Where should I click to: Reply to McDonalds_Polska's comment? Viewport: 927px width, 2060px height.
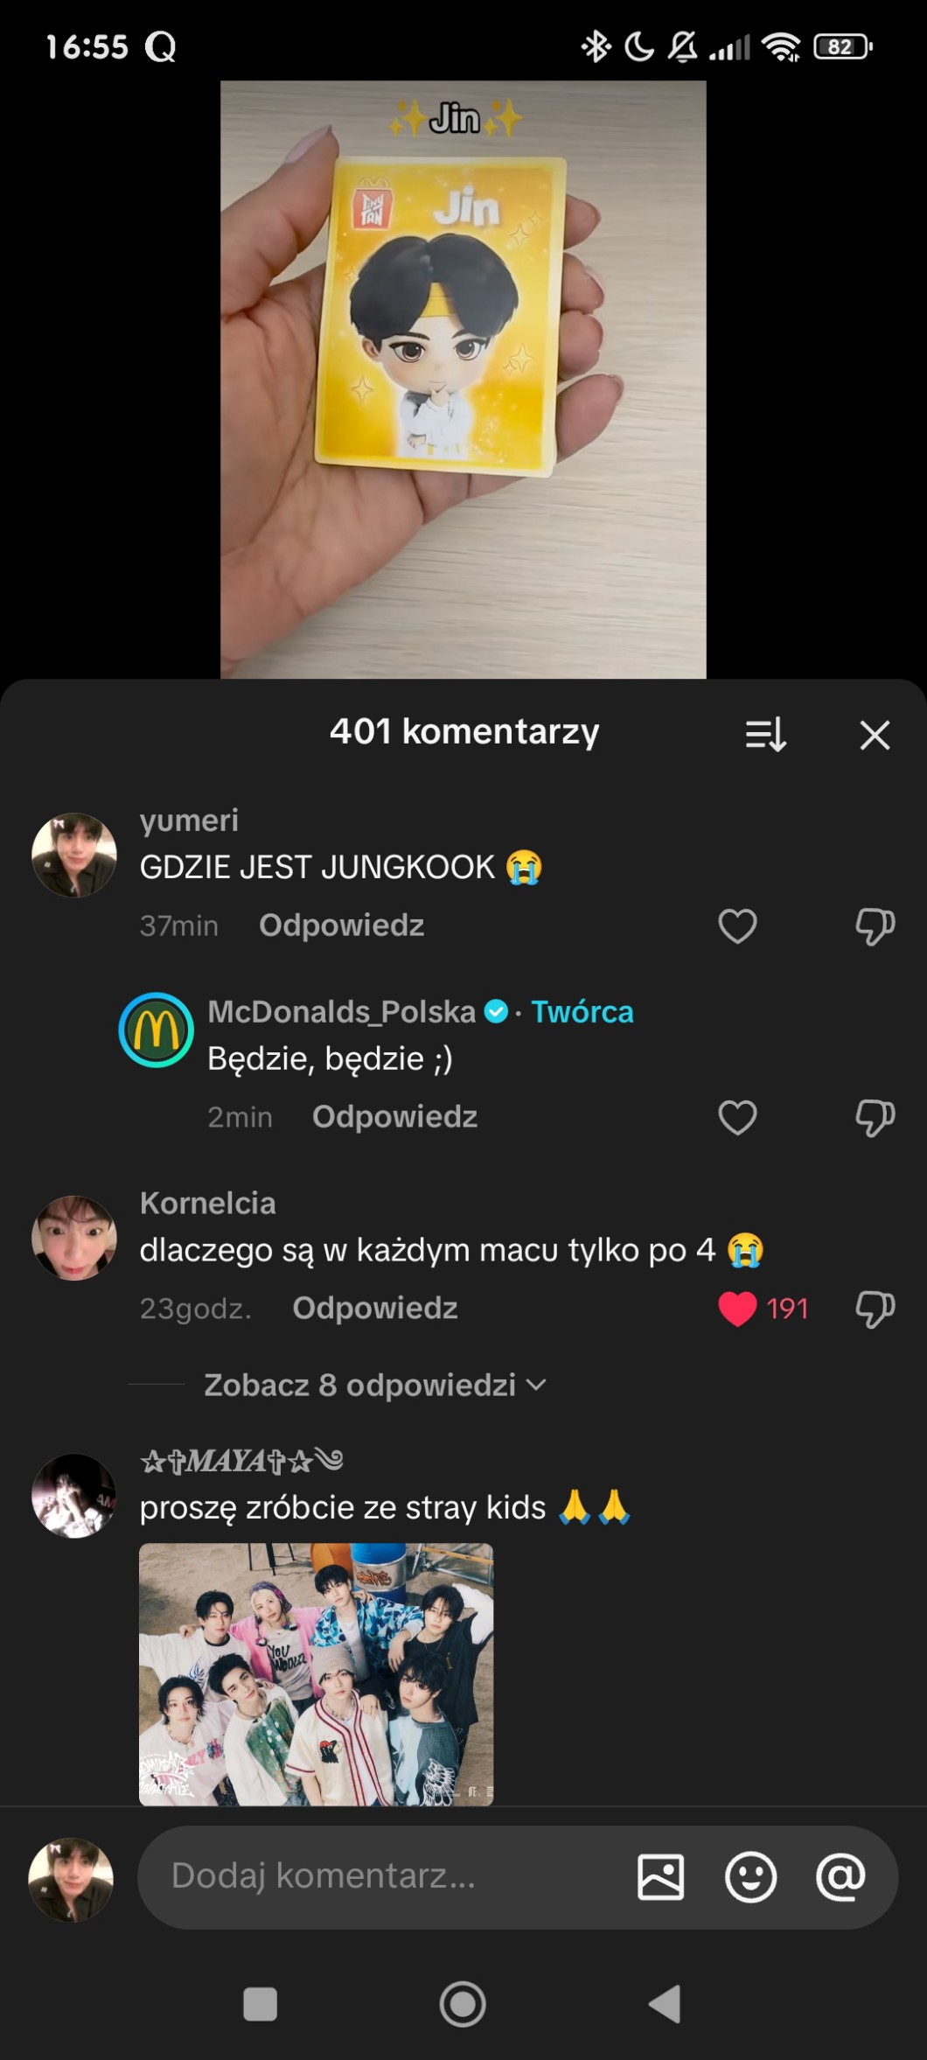[x=394, y=1117]
